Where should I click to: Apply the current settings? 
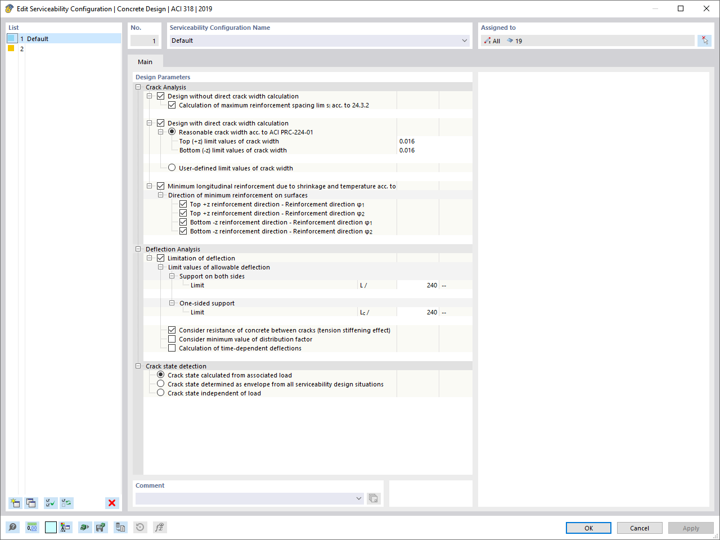click(691, 528)
